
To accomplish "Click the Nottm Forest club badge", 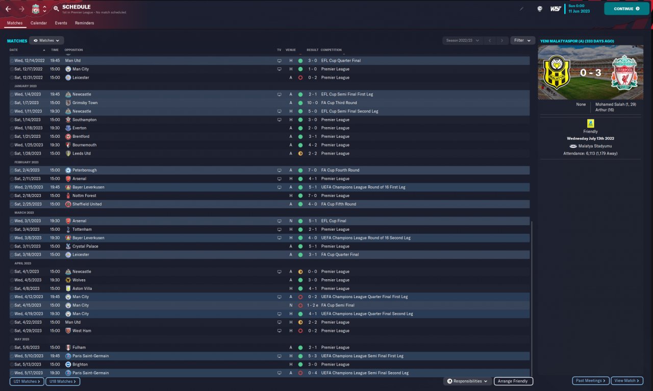I will 68,196.
